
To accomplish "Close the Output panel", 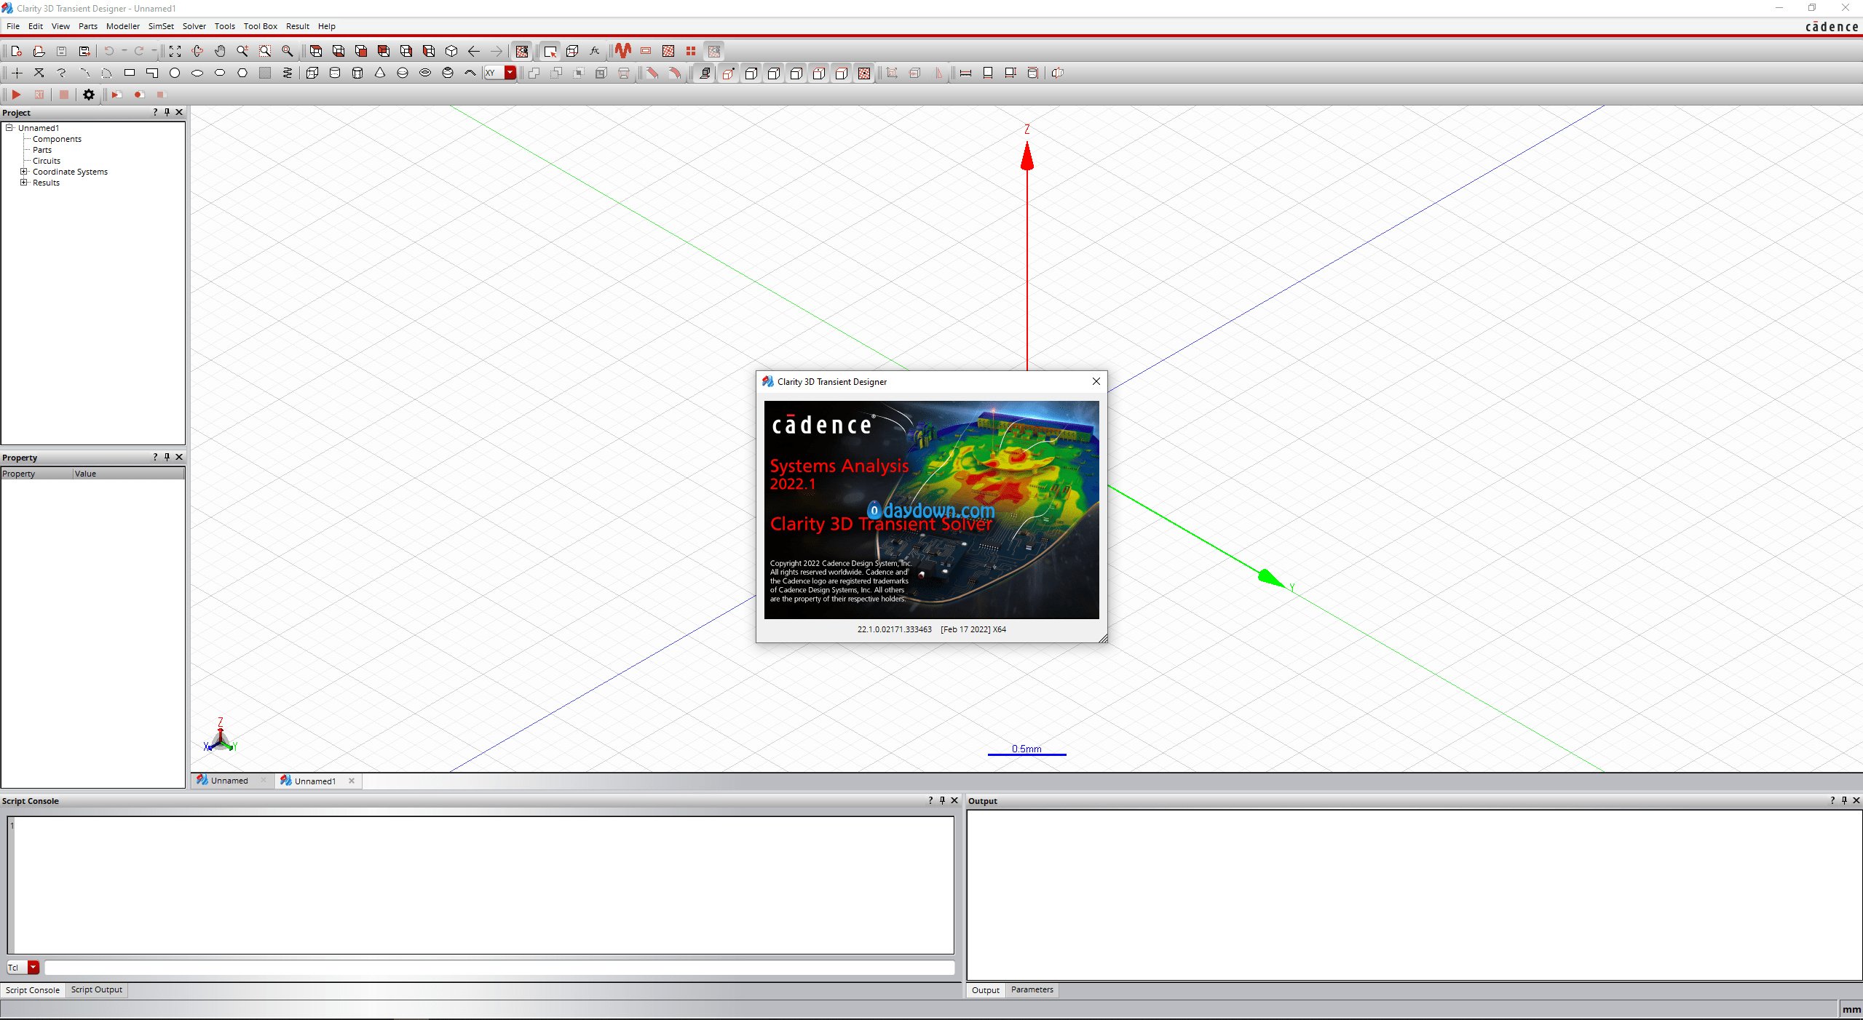I will tap(1856, 800).
